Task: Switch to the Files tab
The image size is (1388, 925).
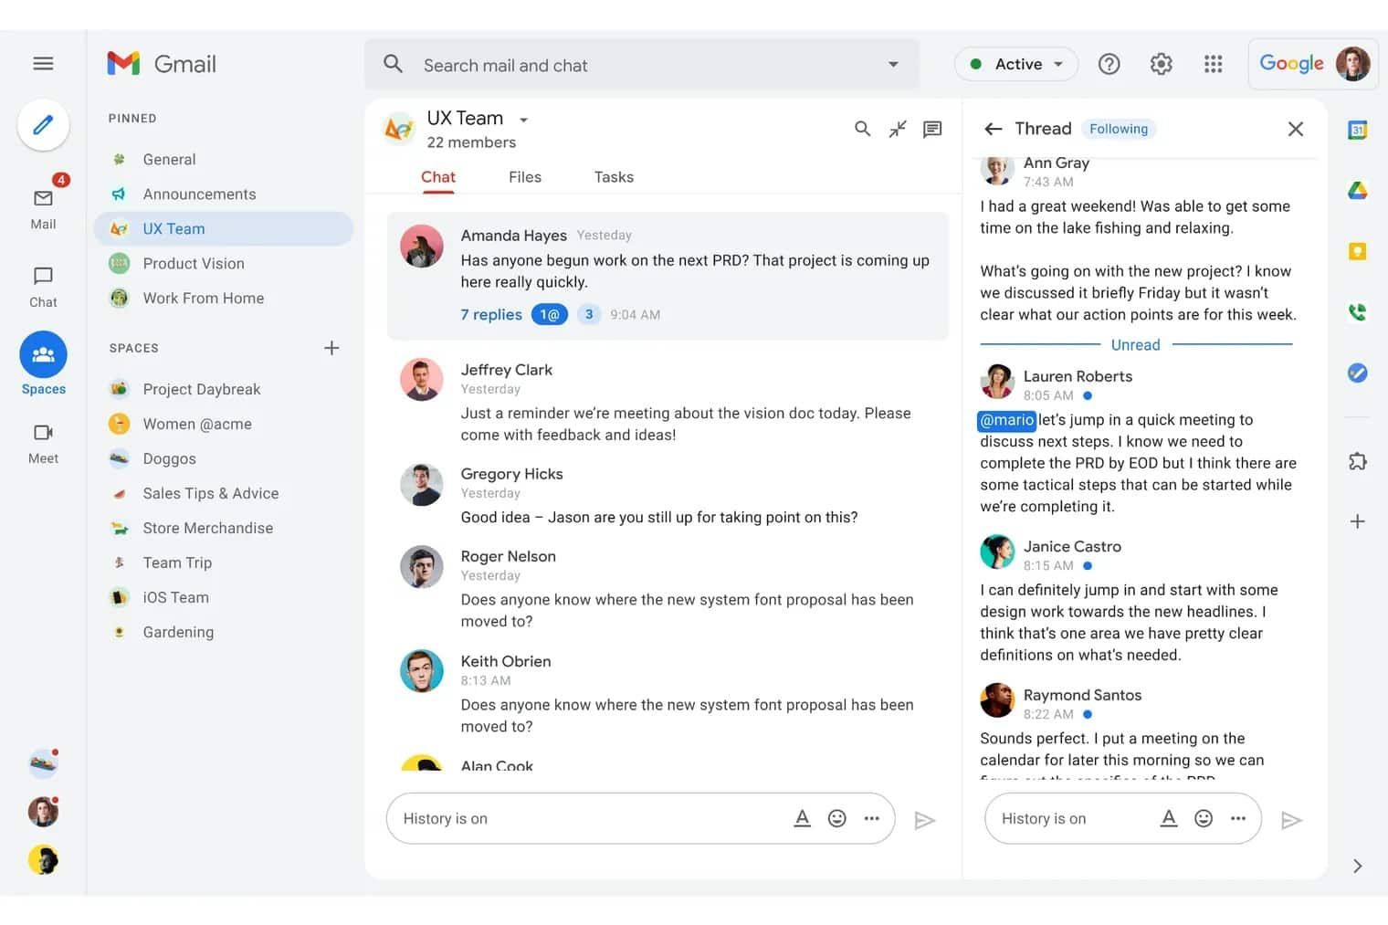Action: 525,176
